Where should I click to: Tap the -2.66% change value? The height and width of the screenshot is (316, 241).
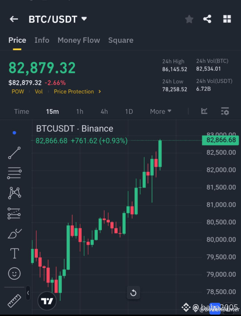pyautogui.click(x=55, y=83)
